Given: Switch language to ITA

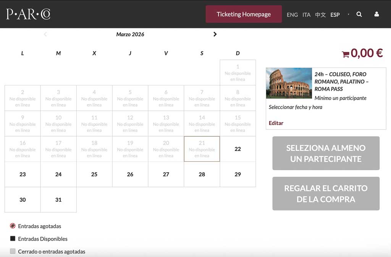Looking at the screenshot, I should [x=307, y=15].
